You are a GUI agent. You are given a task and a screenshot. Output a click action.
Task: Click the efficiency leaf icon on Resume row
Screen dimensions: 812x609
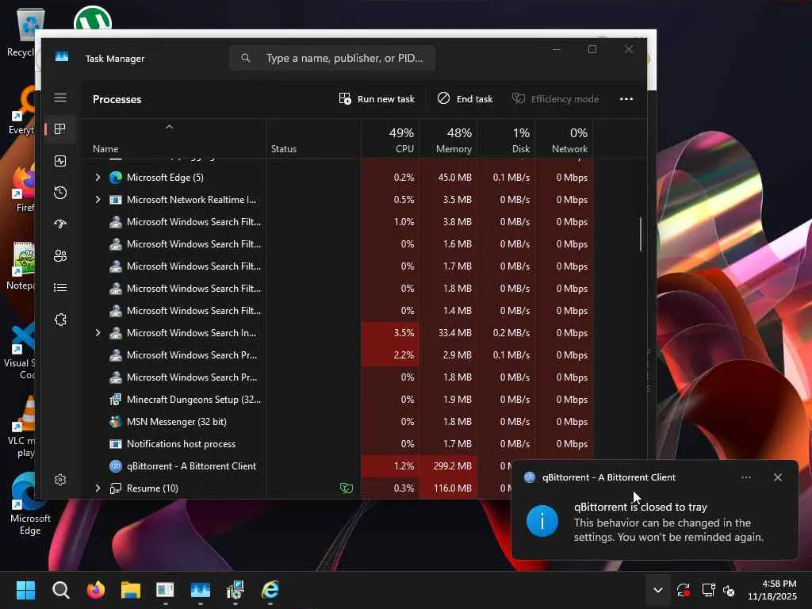coord(347,488)
